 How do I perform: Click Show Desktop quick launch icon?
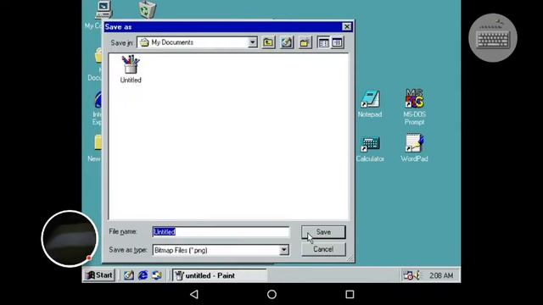click(129, 275)
